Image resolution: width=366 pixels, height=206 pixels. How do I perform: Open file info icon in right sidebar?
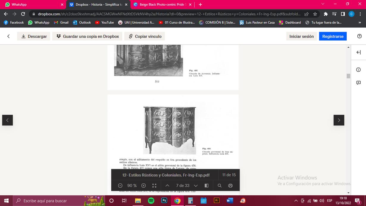click(x=359, y=70)
